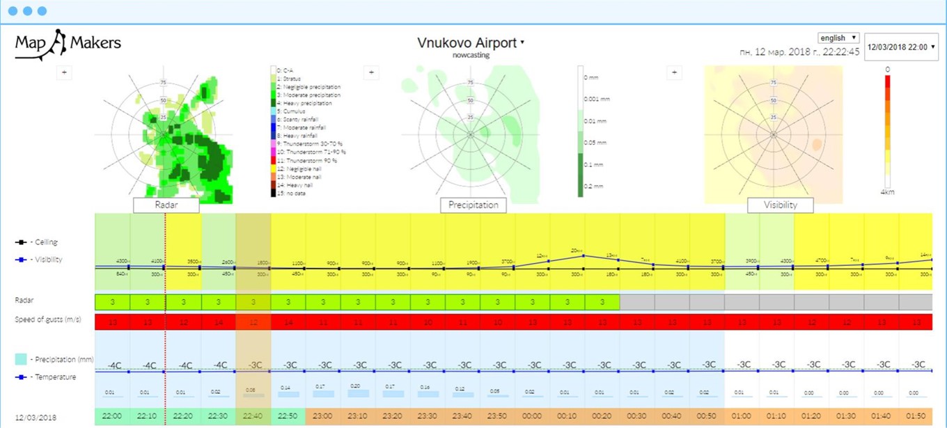Select the Precipitation map label tab
The image size is (947, 428).
[473, 205]
